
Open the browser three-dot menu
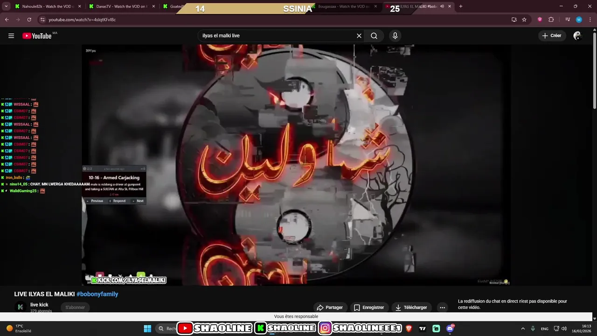pyautogui.click(x=590, y=20)
